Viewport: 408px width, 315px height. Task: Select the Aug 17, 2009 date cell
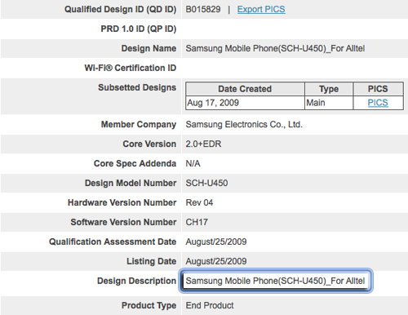245,103
